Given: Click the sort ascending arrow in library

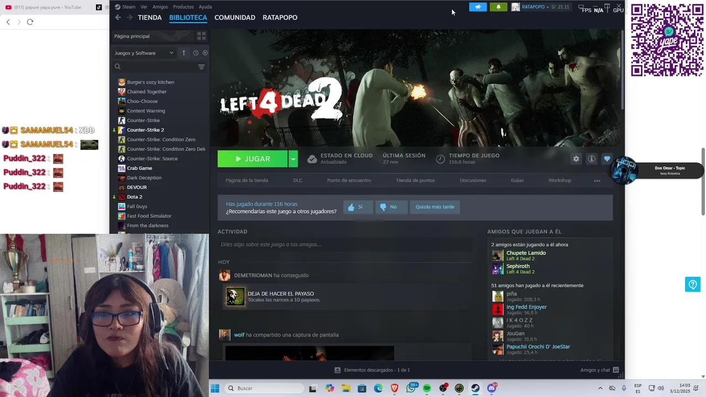Looking at the screenshot, I should pos(184,53).
